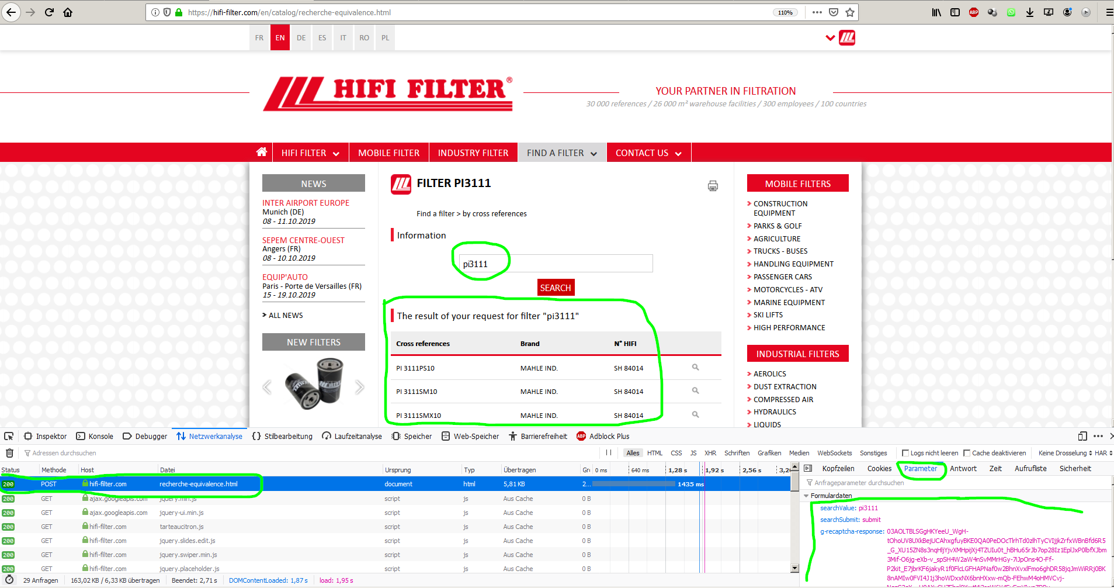Filter requests by HTML type
The height and width of the screenshot is (588, 1114).
coord(655,453)
